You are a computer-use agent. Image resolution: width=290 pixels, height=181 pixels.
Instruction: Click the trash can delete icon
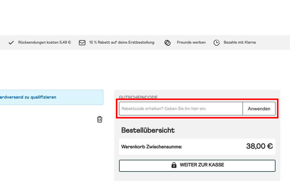[x=100, y=119]
